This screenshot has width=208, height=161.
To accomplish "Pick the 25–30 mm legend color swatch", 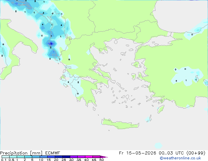I will (x=66, y=157).
